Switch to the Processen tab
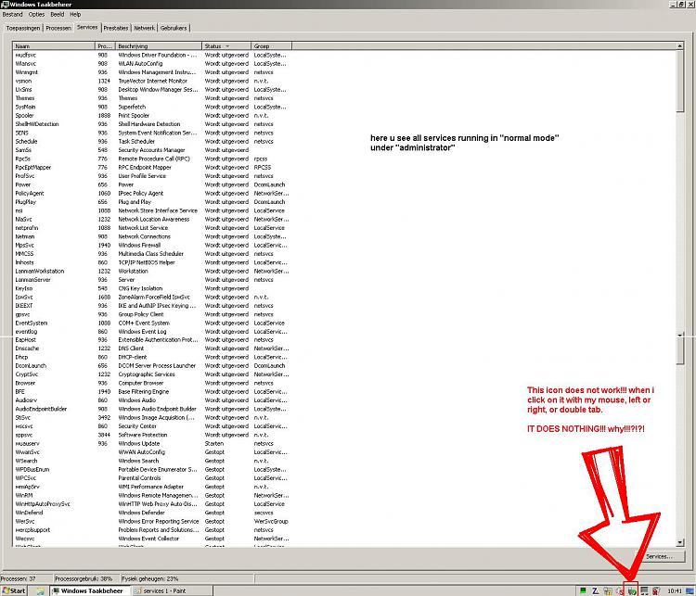The width and height of the screenshot is (696, 596). tap(58, 28)
